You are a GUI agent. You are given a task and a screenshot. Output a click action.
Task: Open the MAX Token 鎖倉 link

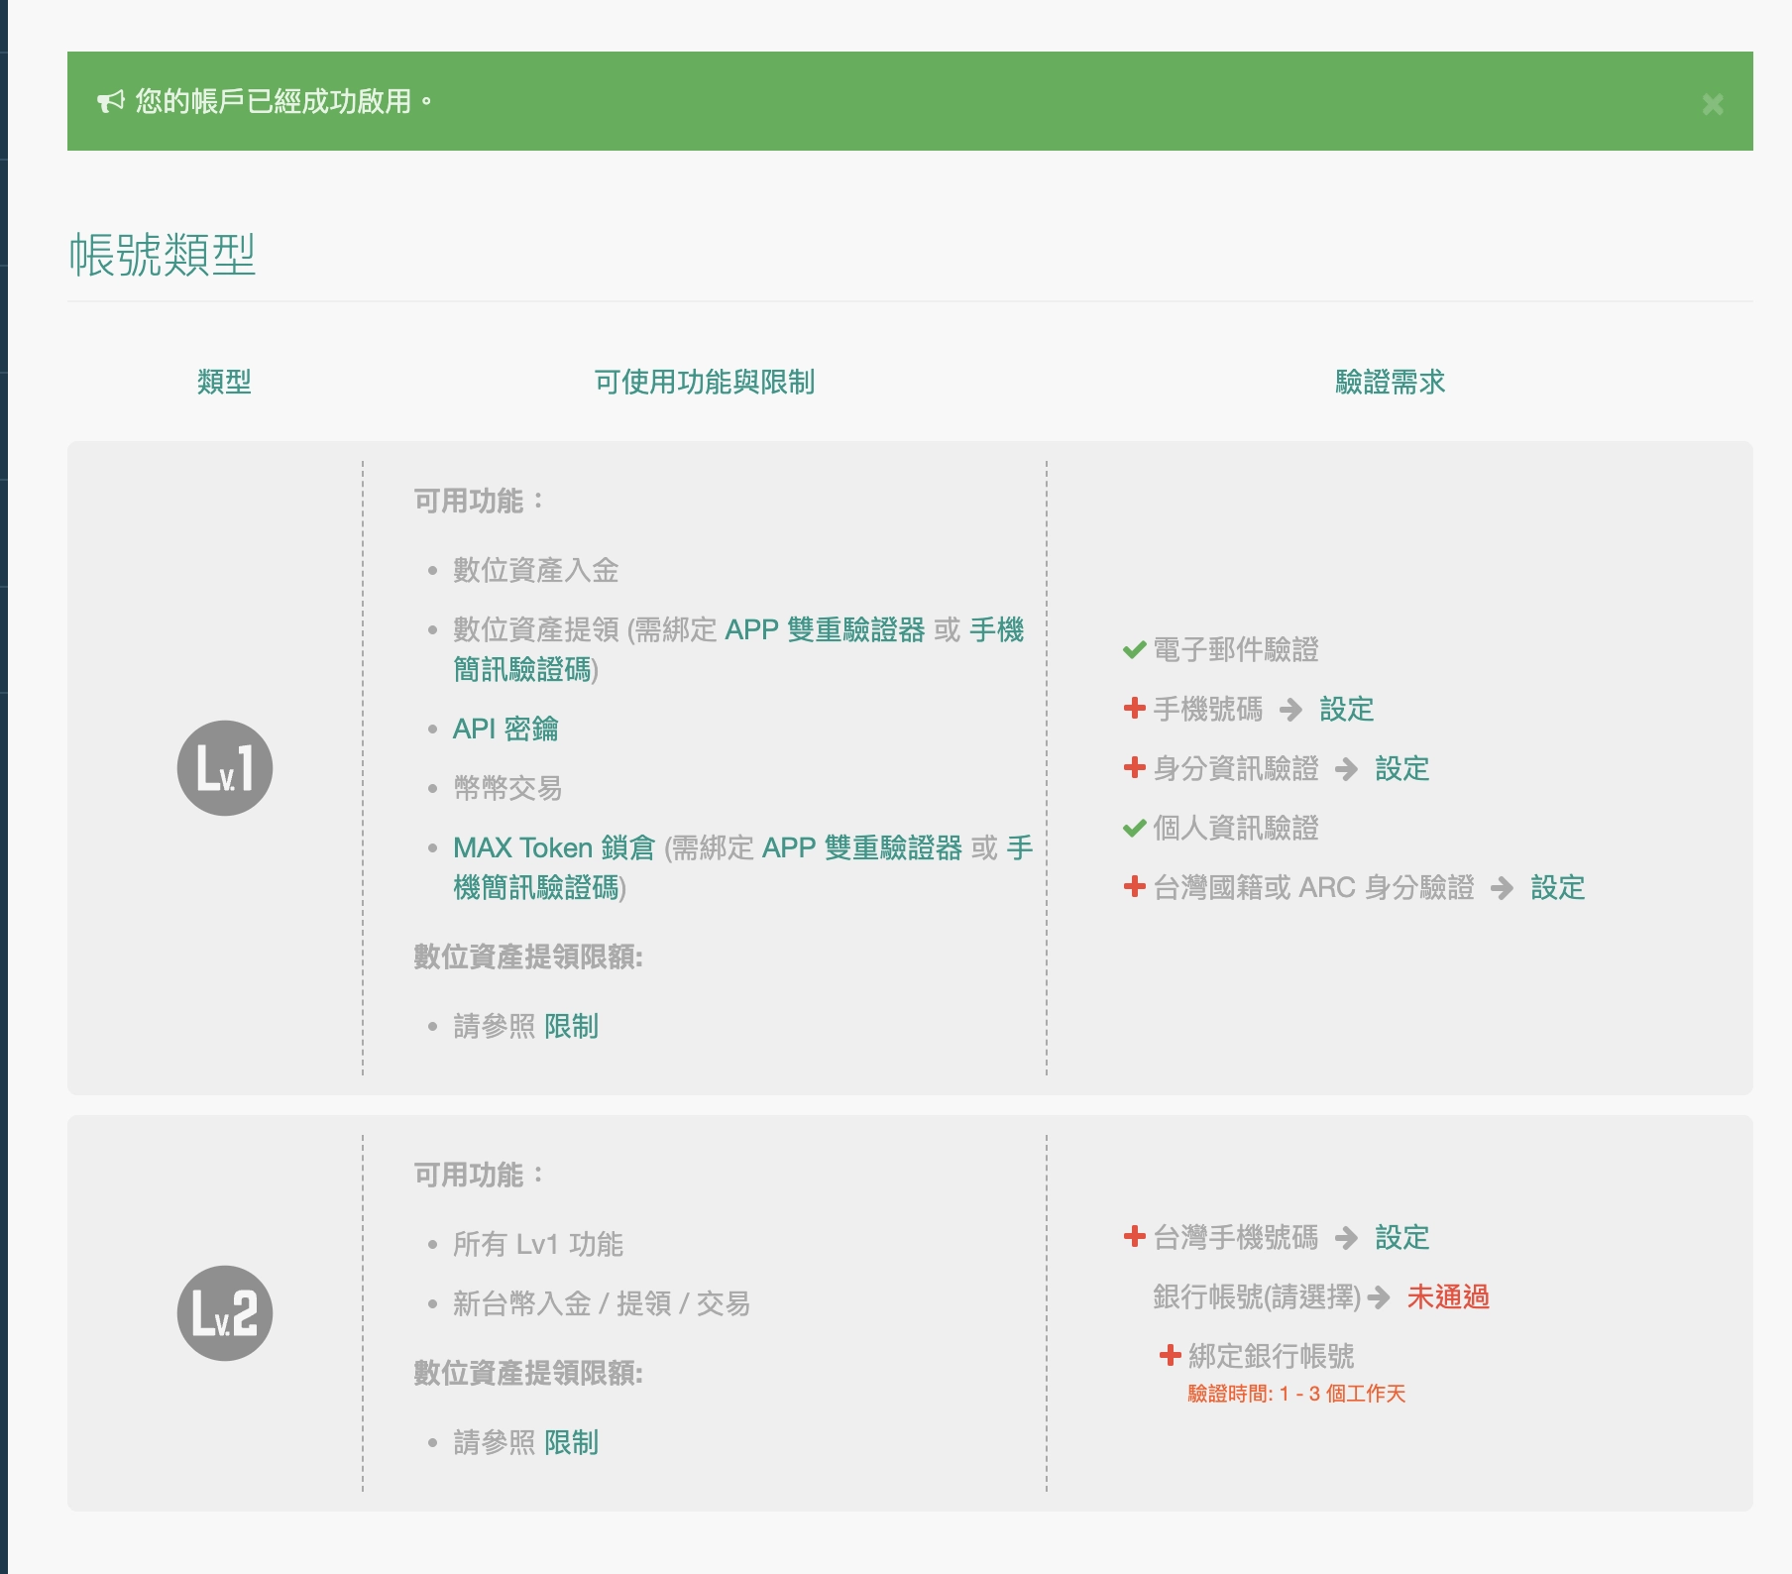(553, 848)
